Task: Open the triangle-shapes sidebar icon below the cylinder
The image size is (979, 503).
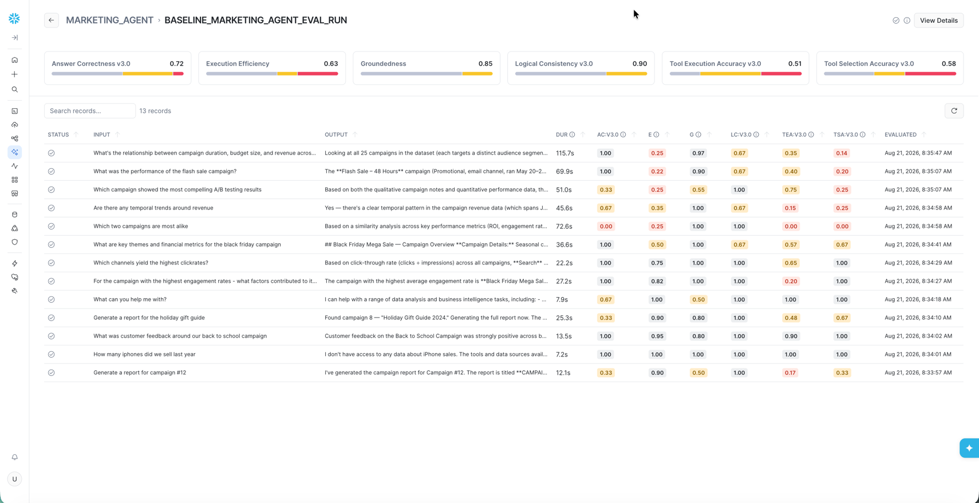Action: [x=15, y=228]
